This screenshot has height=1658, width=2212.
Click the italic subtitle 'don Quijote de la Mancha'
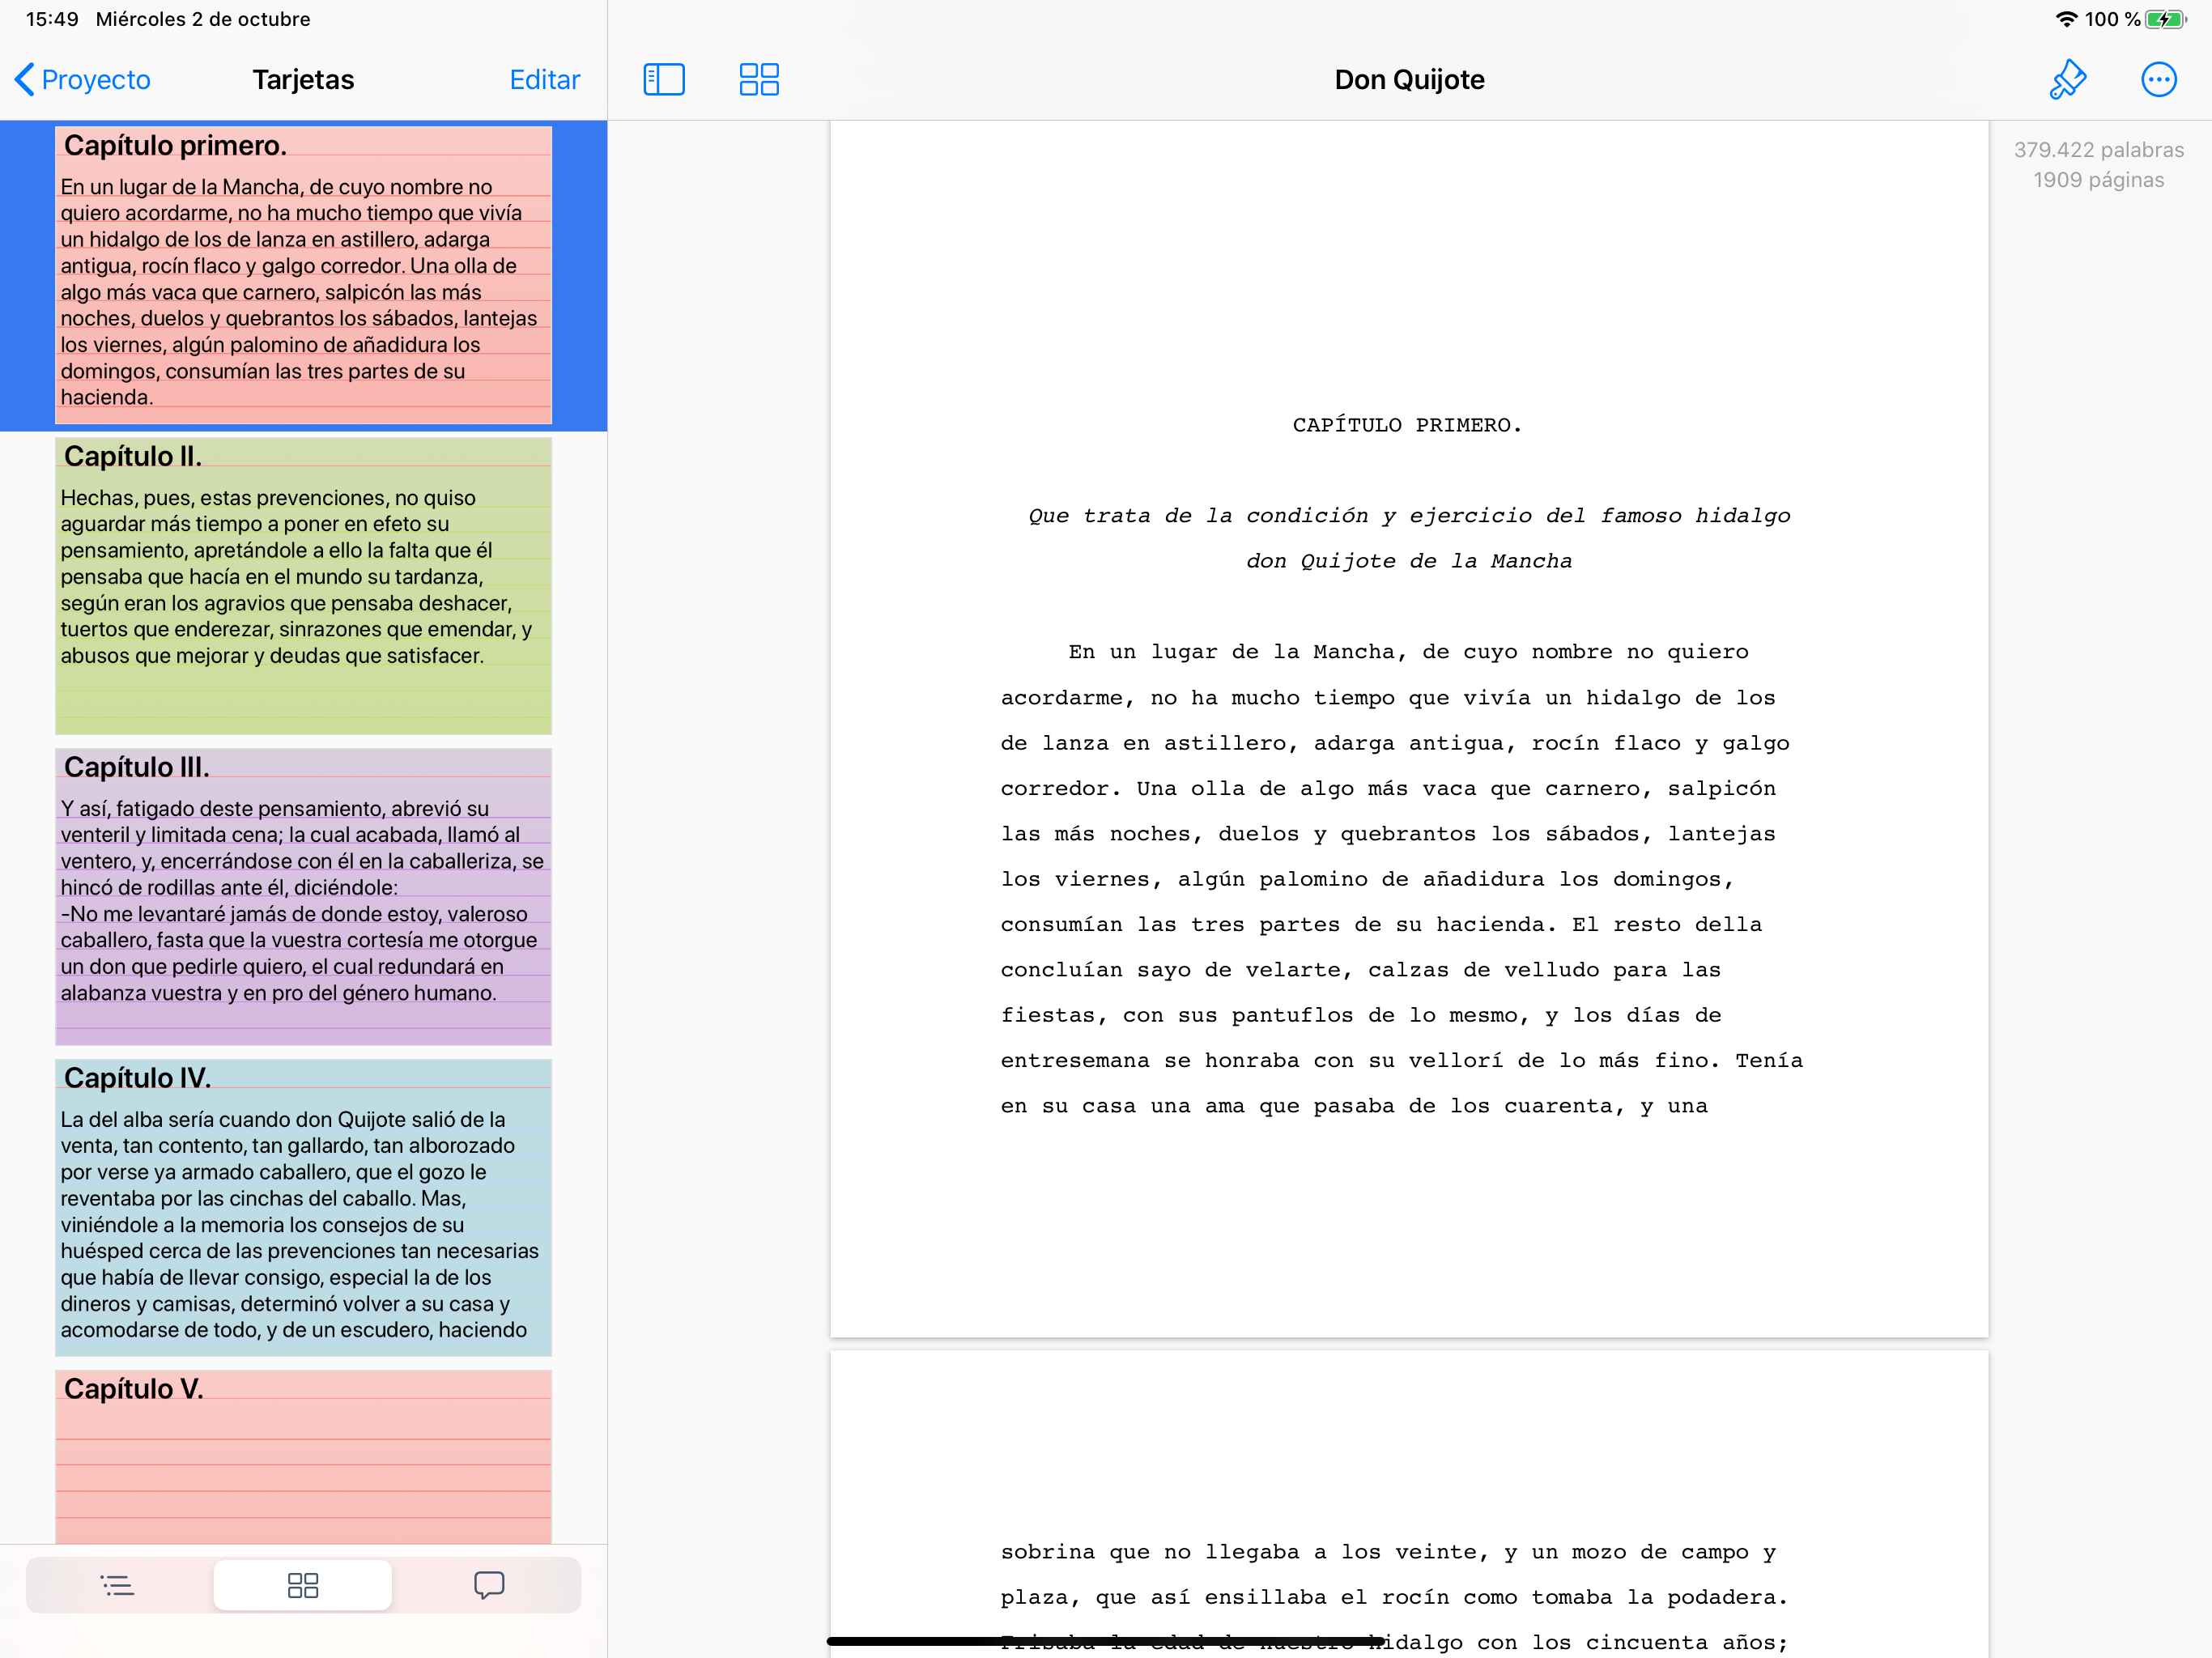pos(1409,562)
